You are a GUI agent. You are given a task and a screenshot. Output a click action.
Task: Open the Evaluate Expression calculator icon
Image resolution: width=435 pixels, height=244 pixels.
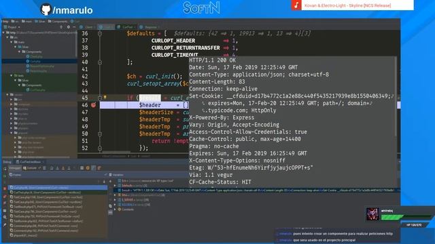(82, 168)
